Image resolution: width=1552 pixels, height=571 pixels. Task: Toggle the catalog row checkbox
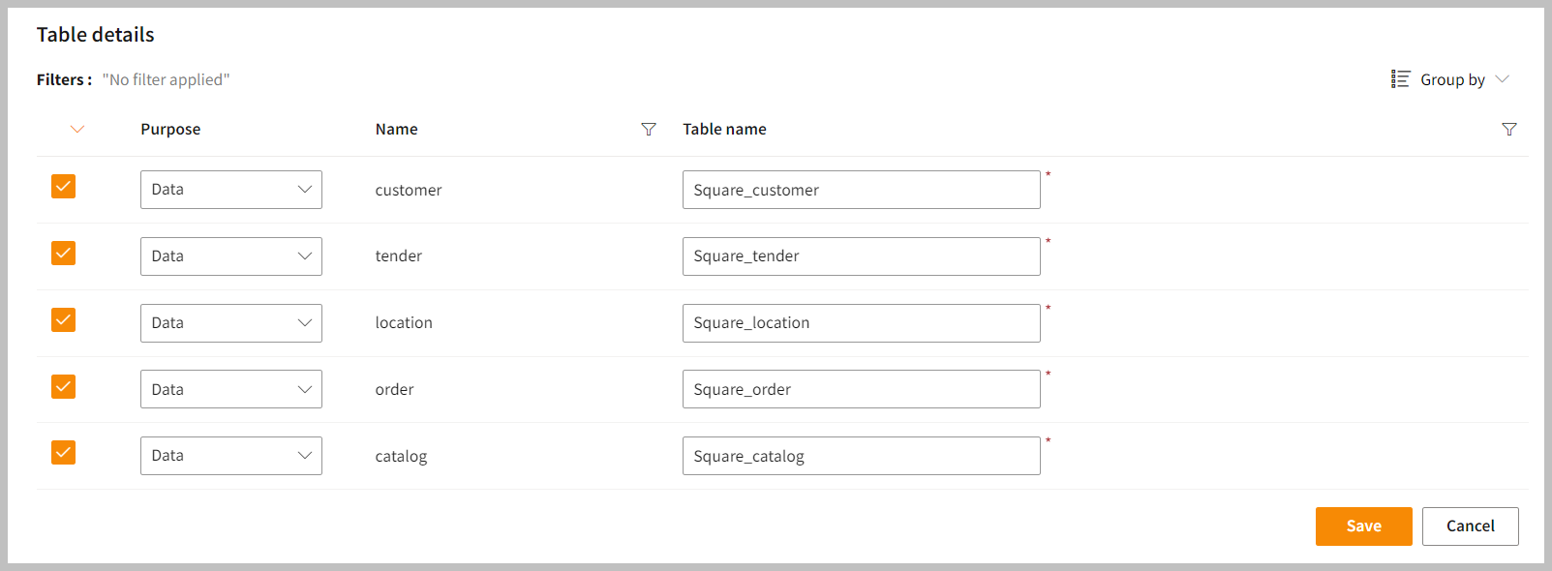63,453
